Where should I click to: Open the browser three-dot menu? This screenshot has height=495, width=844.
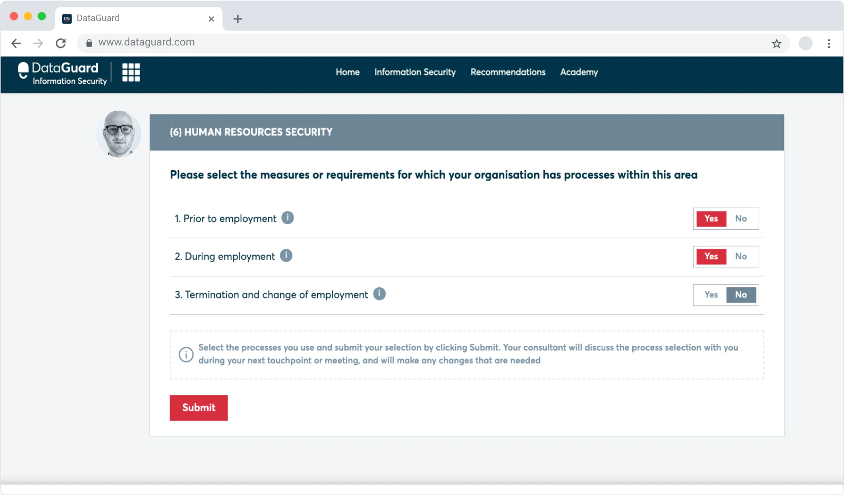click(829, 44)
